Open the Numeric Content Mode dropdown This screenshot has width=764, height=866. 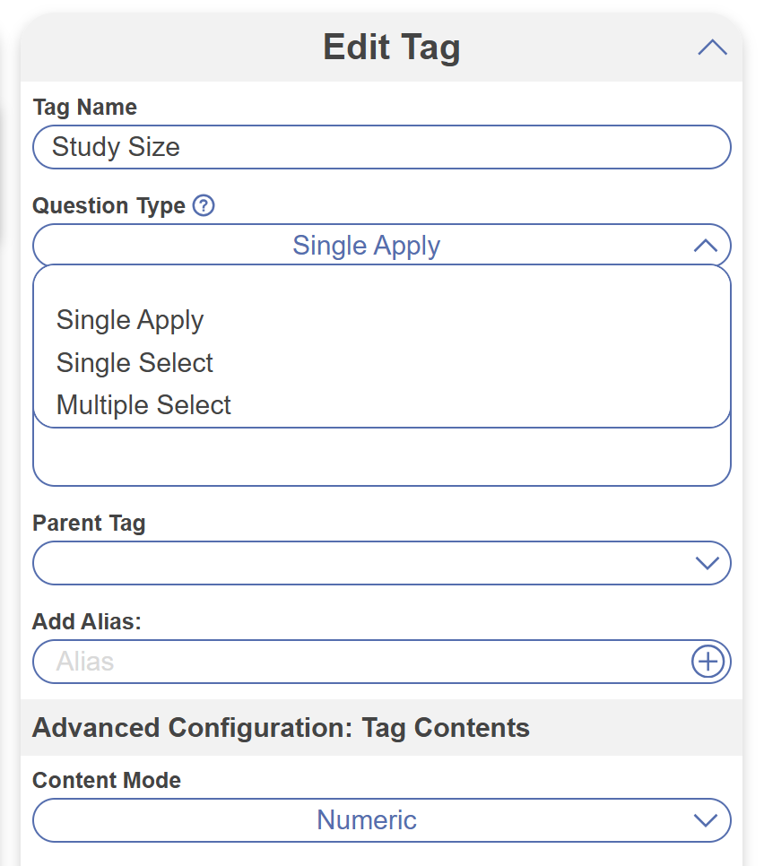[366, 820]
